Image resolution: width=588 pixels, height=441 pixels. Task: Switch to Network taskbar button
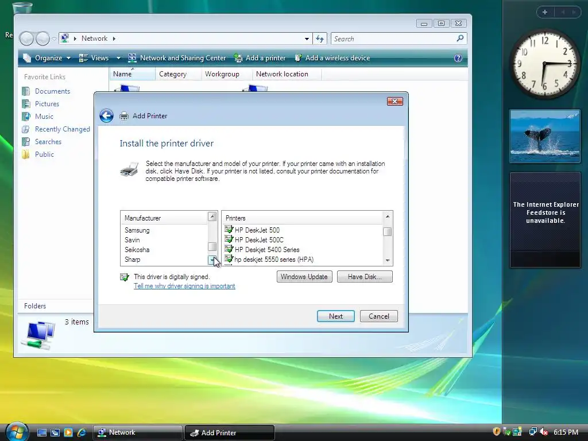137,432
